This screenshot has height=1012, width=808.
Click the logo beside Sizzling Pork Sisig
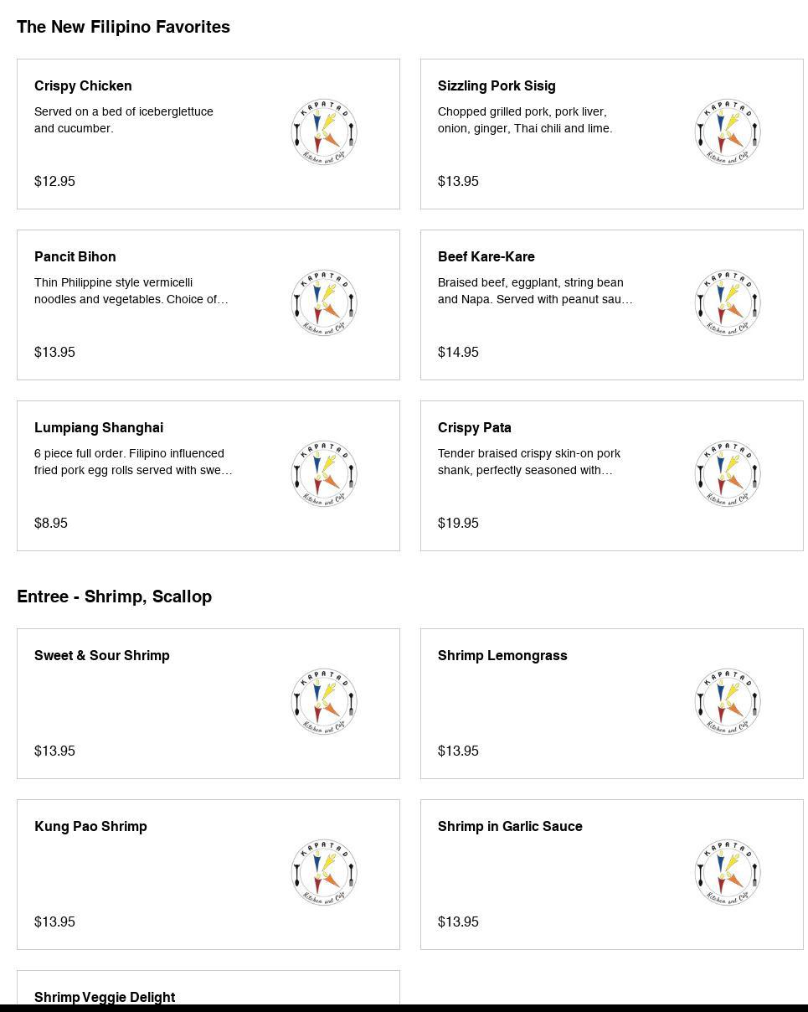point(728,132)
